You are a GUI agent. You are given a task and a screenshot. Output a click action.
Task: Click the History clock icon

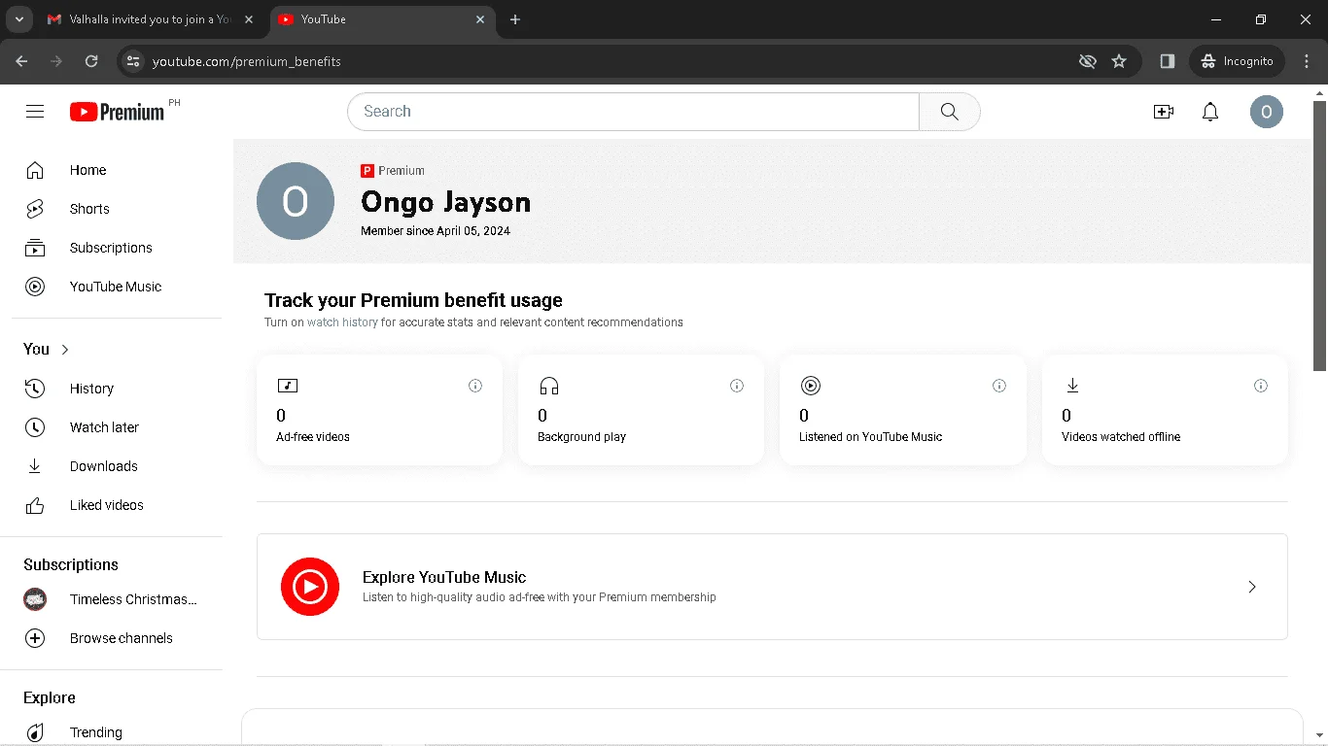tap(35, 389)
